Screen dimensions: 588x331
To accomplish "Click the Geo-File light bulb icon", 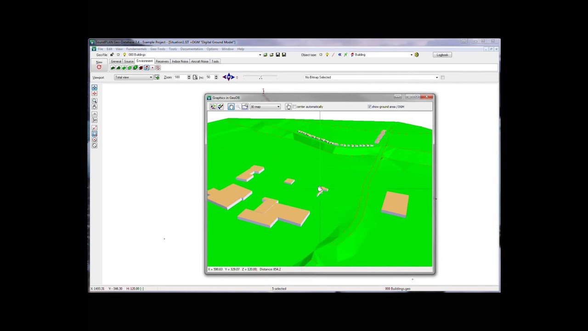I will coord(124,55).
